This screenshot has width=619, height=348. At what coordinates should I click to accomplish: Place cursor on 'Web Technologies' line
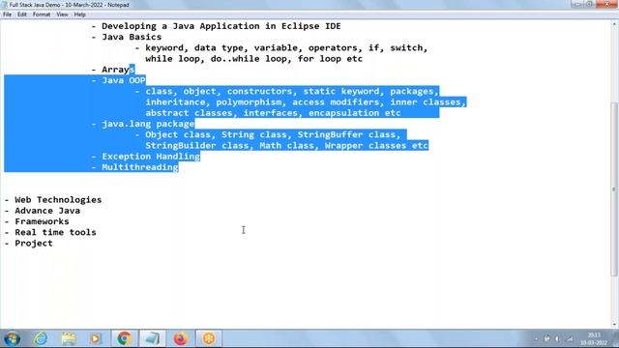58,200
